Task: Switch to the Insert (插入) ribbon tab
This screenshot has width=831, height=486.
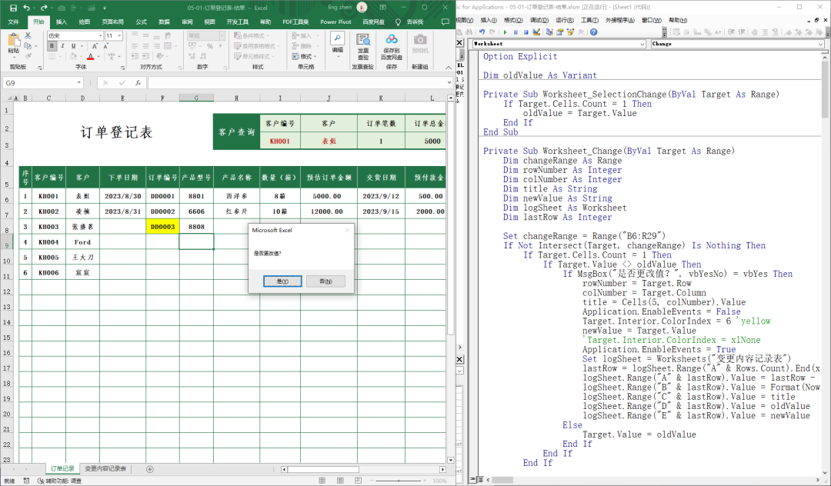Action: pyautogui.click(x=62, y=22)
